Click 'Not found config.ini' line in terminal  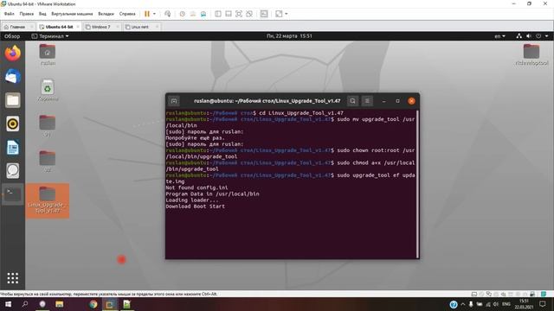click(196, 187)
